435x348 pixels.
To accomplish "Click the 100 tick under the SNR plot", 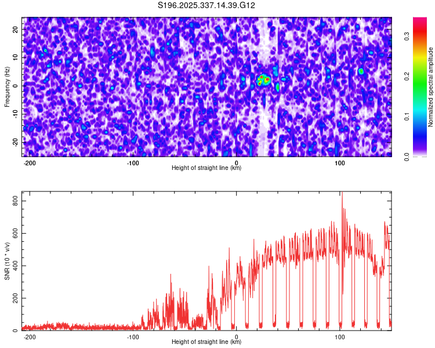I will pos(340,336).
